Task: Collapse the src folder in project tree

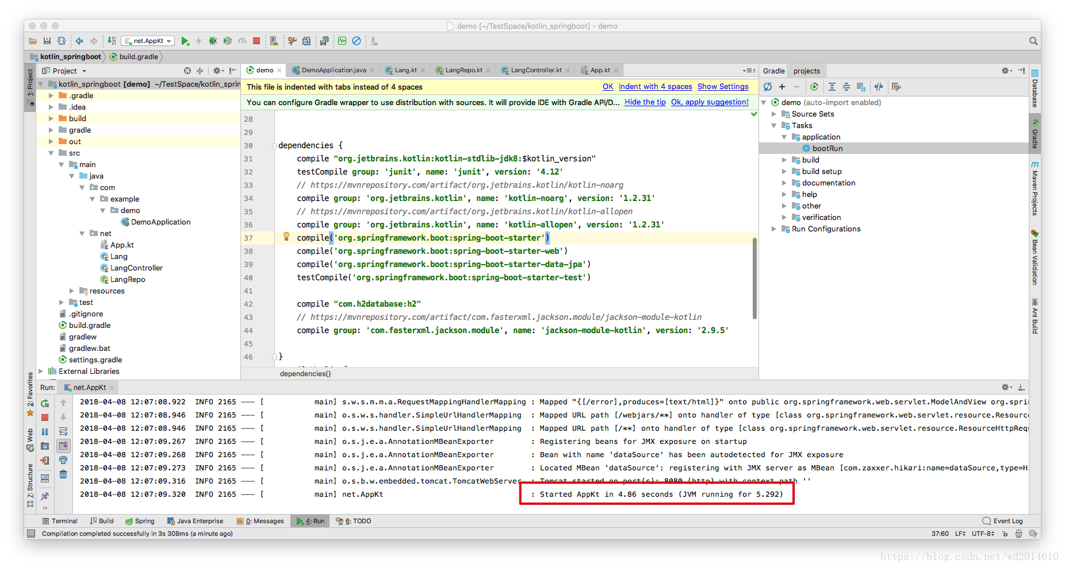Action: coord(51,153)
